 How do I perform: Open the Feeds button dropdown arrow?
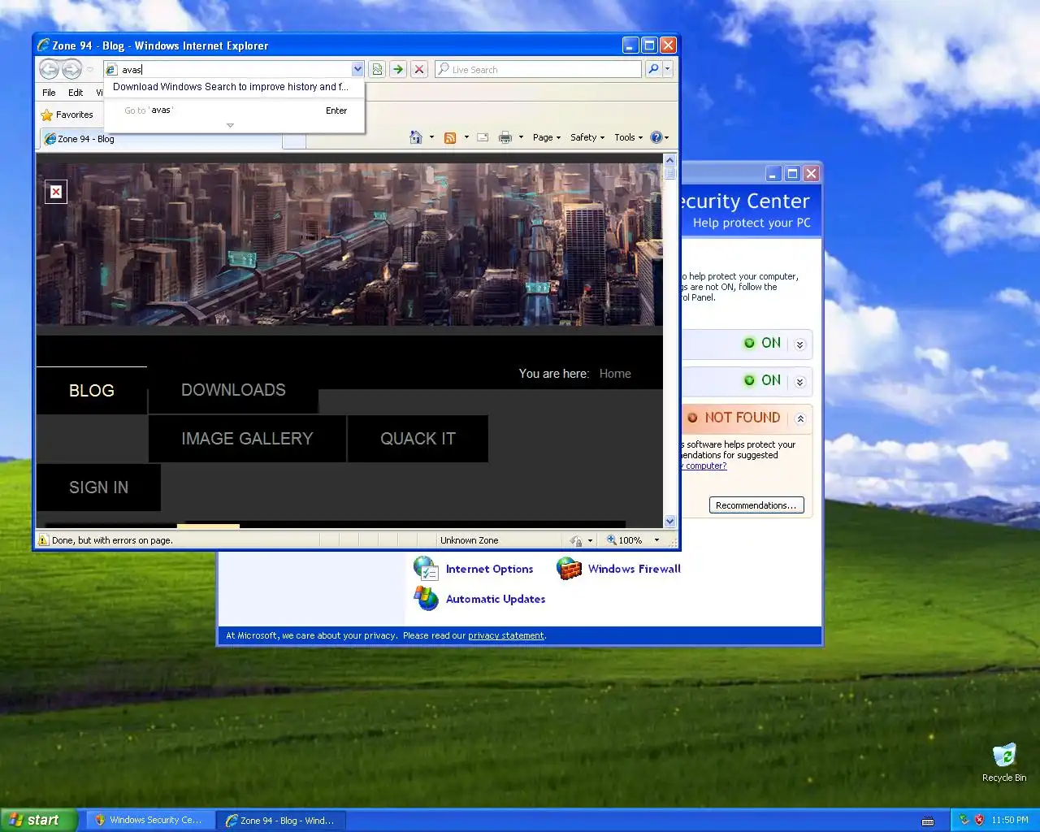466,137
